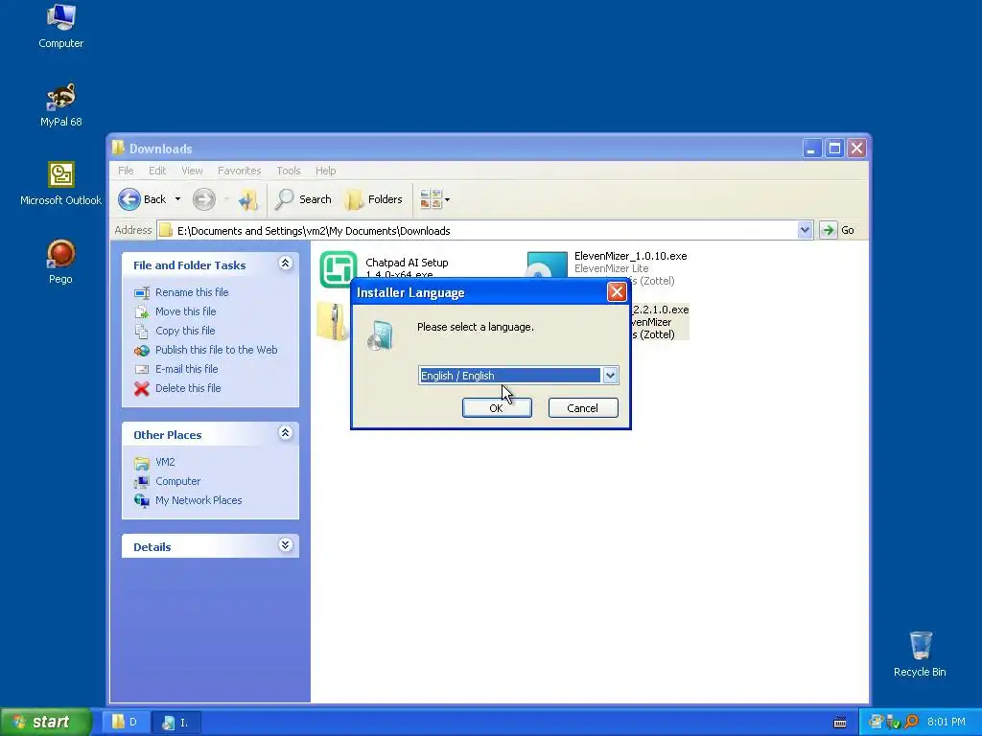Open the Start menu
Image resolution: width=982 pixels, height=736 pixels.
point(45,723)
